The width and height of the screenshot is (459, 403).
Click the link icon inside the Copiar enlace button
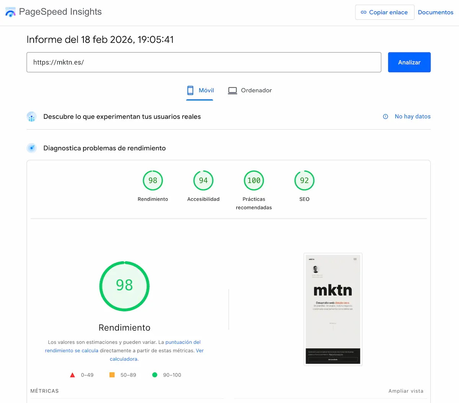coord(363,12)
